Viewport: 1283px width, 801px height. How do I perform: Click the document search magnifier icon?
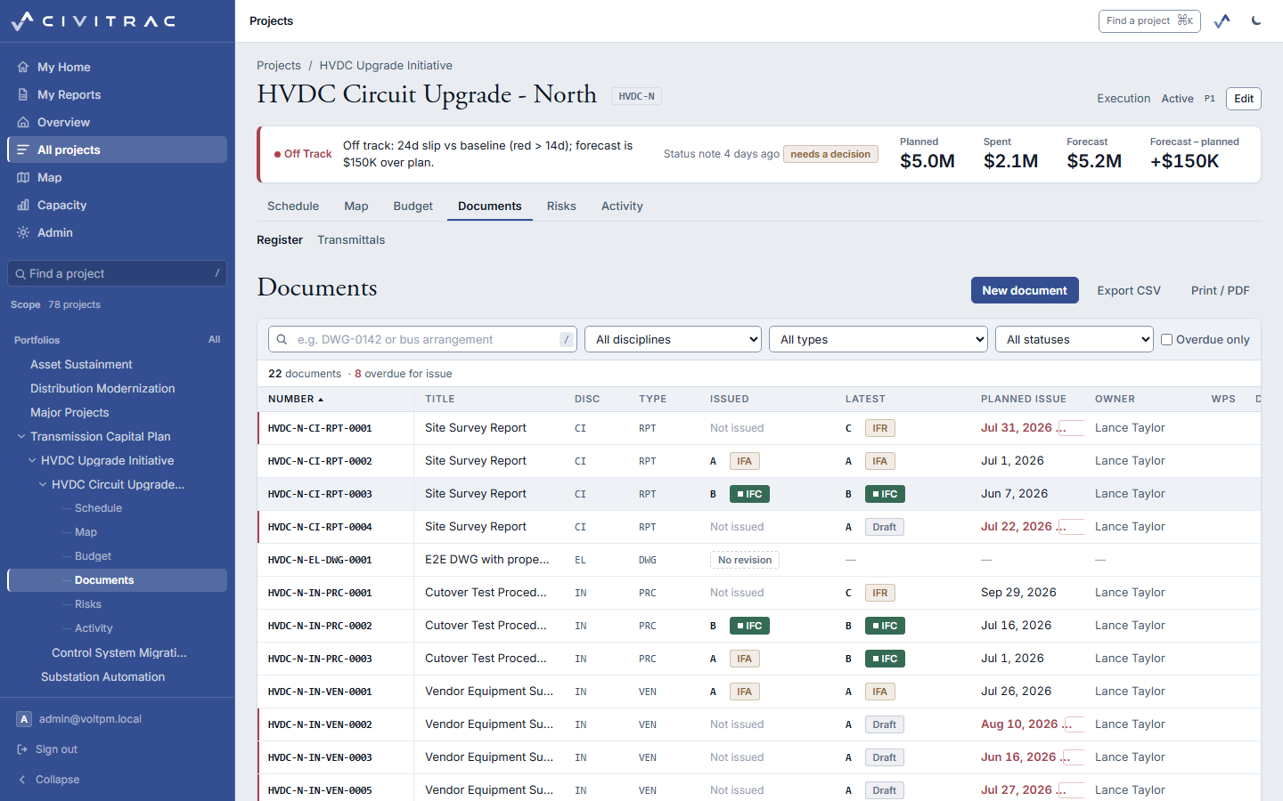pos(282,339)
